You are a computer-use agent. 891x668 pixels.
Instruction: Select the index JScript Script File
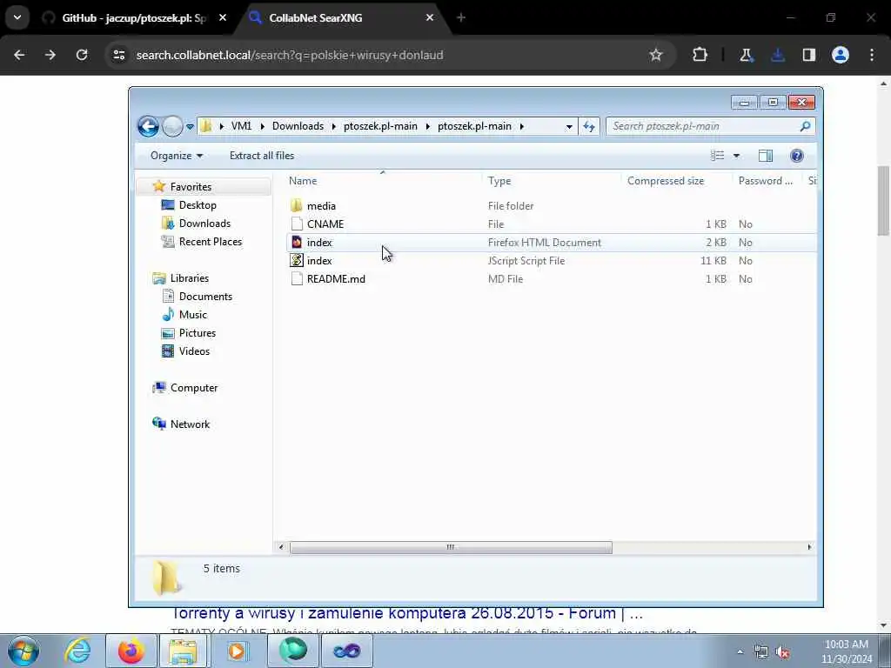(x=319, y=261)
